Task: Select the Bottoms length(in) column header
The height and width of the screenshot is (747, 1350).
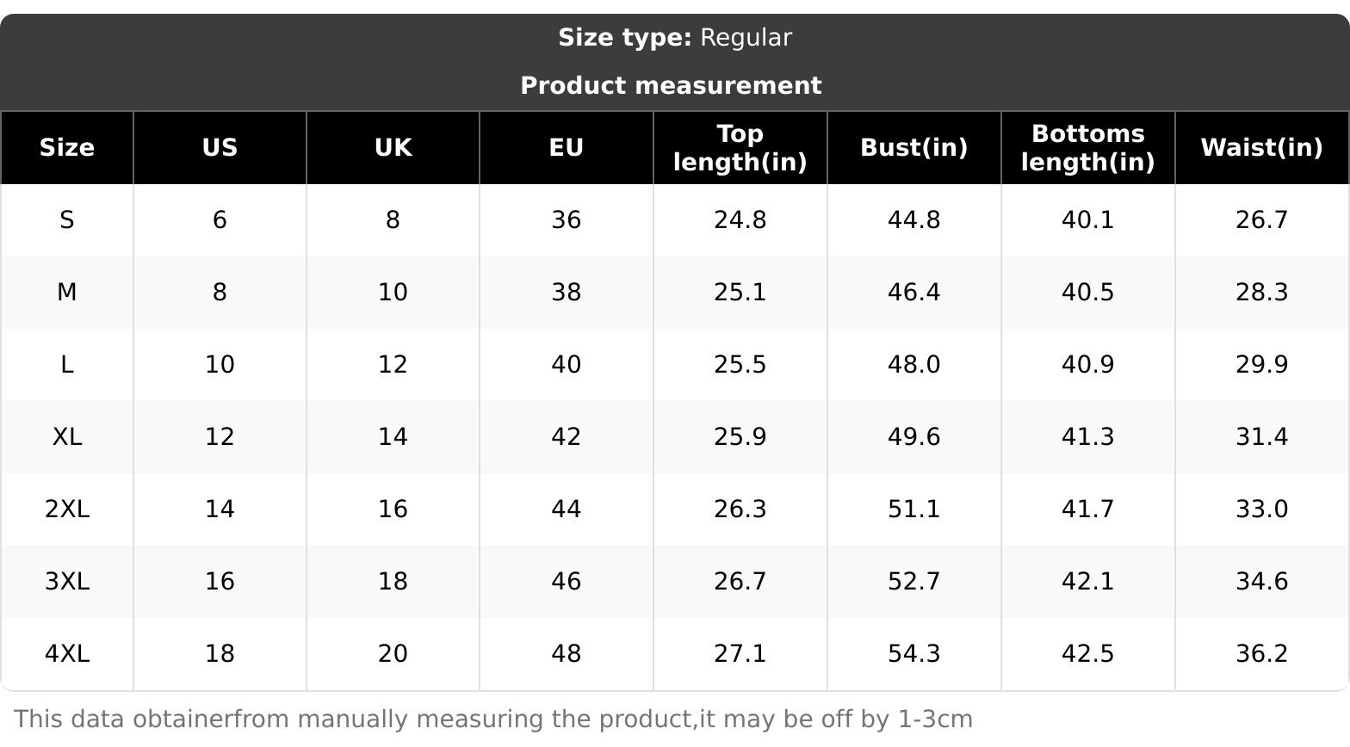Action: click(1087, 148)
